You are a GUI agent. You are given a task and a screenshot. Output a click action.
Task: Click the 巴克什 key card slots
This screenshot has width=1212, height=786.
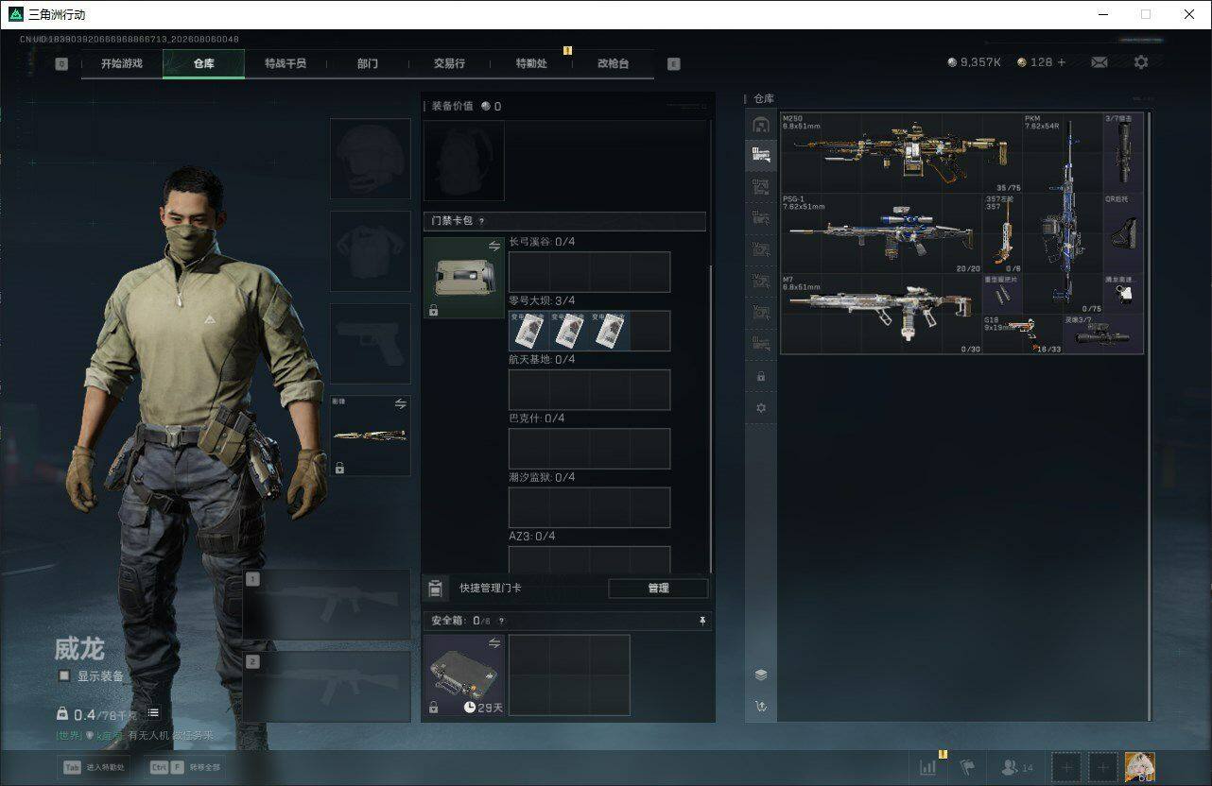point(590,449)
